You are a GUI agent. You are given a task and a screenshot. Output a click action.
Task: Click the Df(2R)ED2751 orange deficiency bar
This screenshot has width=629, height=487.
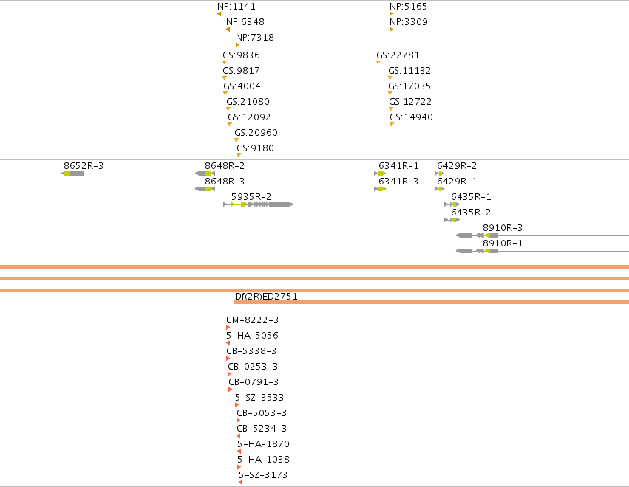tap(431, 303)
